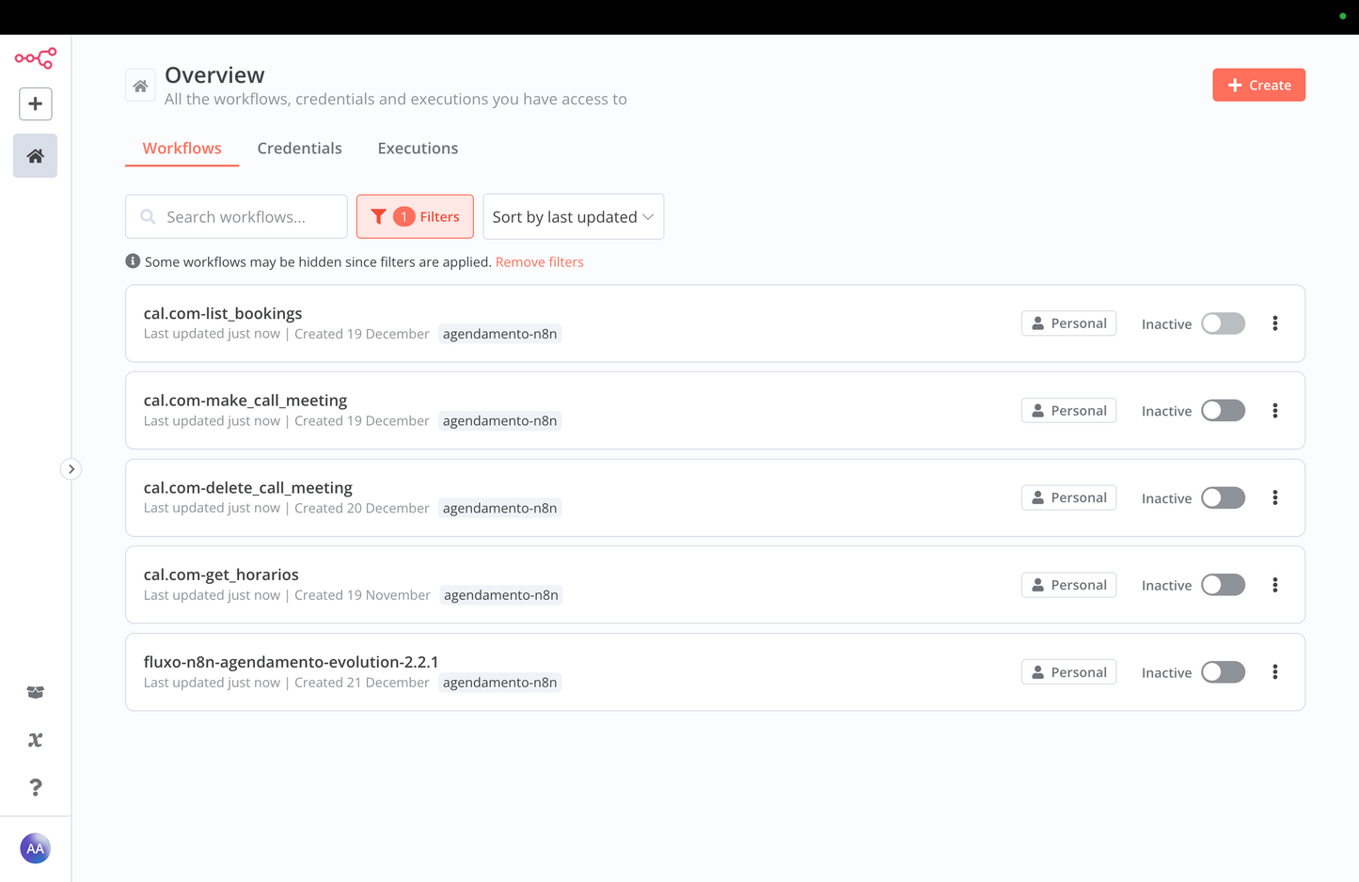Image resolution: width=1359 pixels, height=882 pixels.
Task: Click the Create button
Action: 1258,86
